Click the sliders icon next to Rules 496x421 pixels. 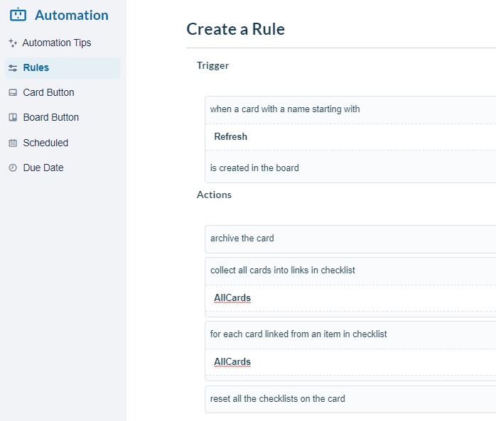[x=13, y=67]
